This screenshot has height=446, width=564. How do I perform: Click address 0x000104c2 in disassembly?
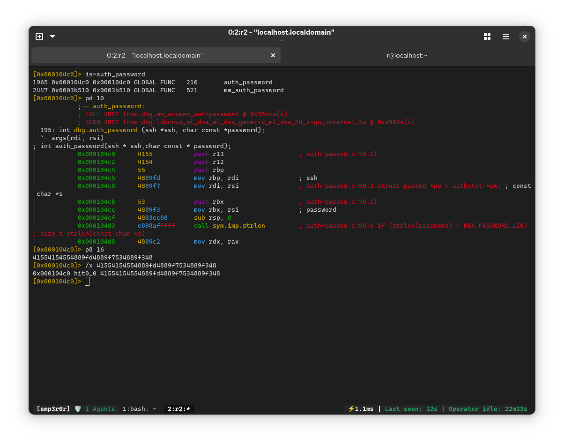click(x=96, y=162)
